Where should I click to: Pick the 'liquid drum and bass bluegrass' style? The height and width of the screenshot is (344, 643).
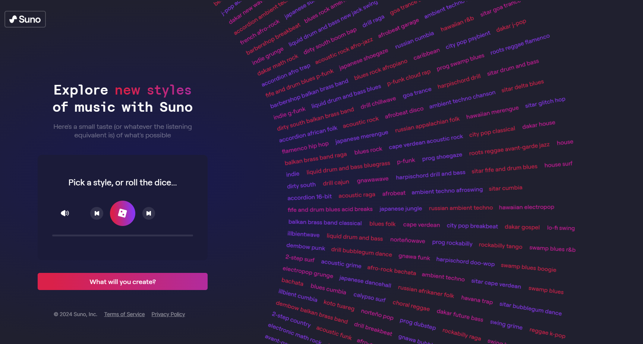(x=348, y=168)
